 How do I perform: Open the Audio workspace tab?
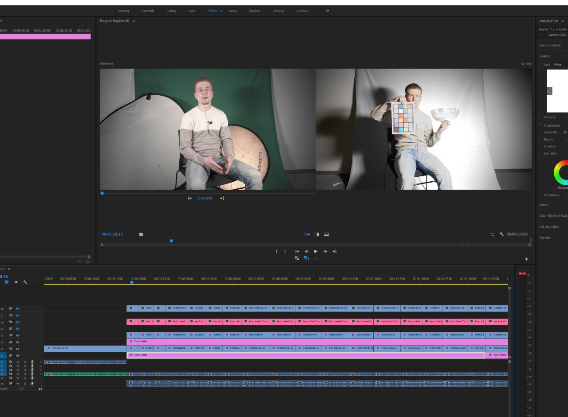tap(233, 11)
